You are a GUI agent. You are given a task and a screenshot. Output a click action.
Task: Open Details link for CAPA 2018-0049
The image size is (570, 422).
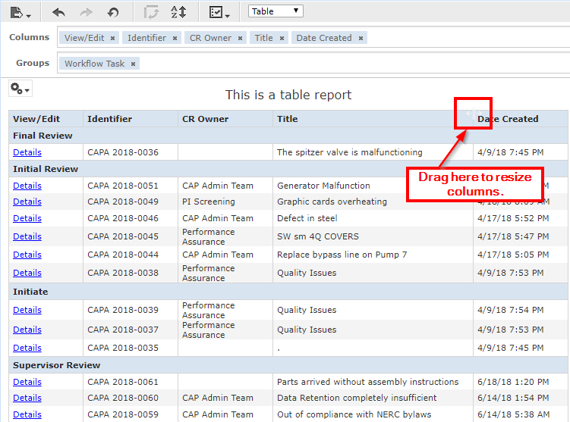pos(27,202)
